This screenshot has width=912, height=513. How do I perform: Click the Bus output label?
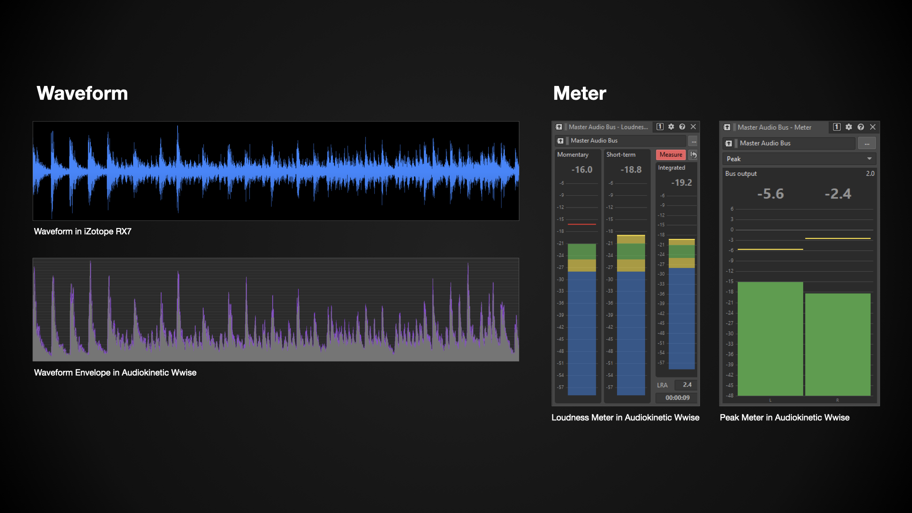(741, 174)
